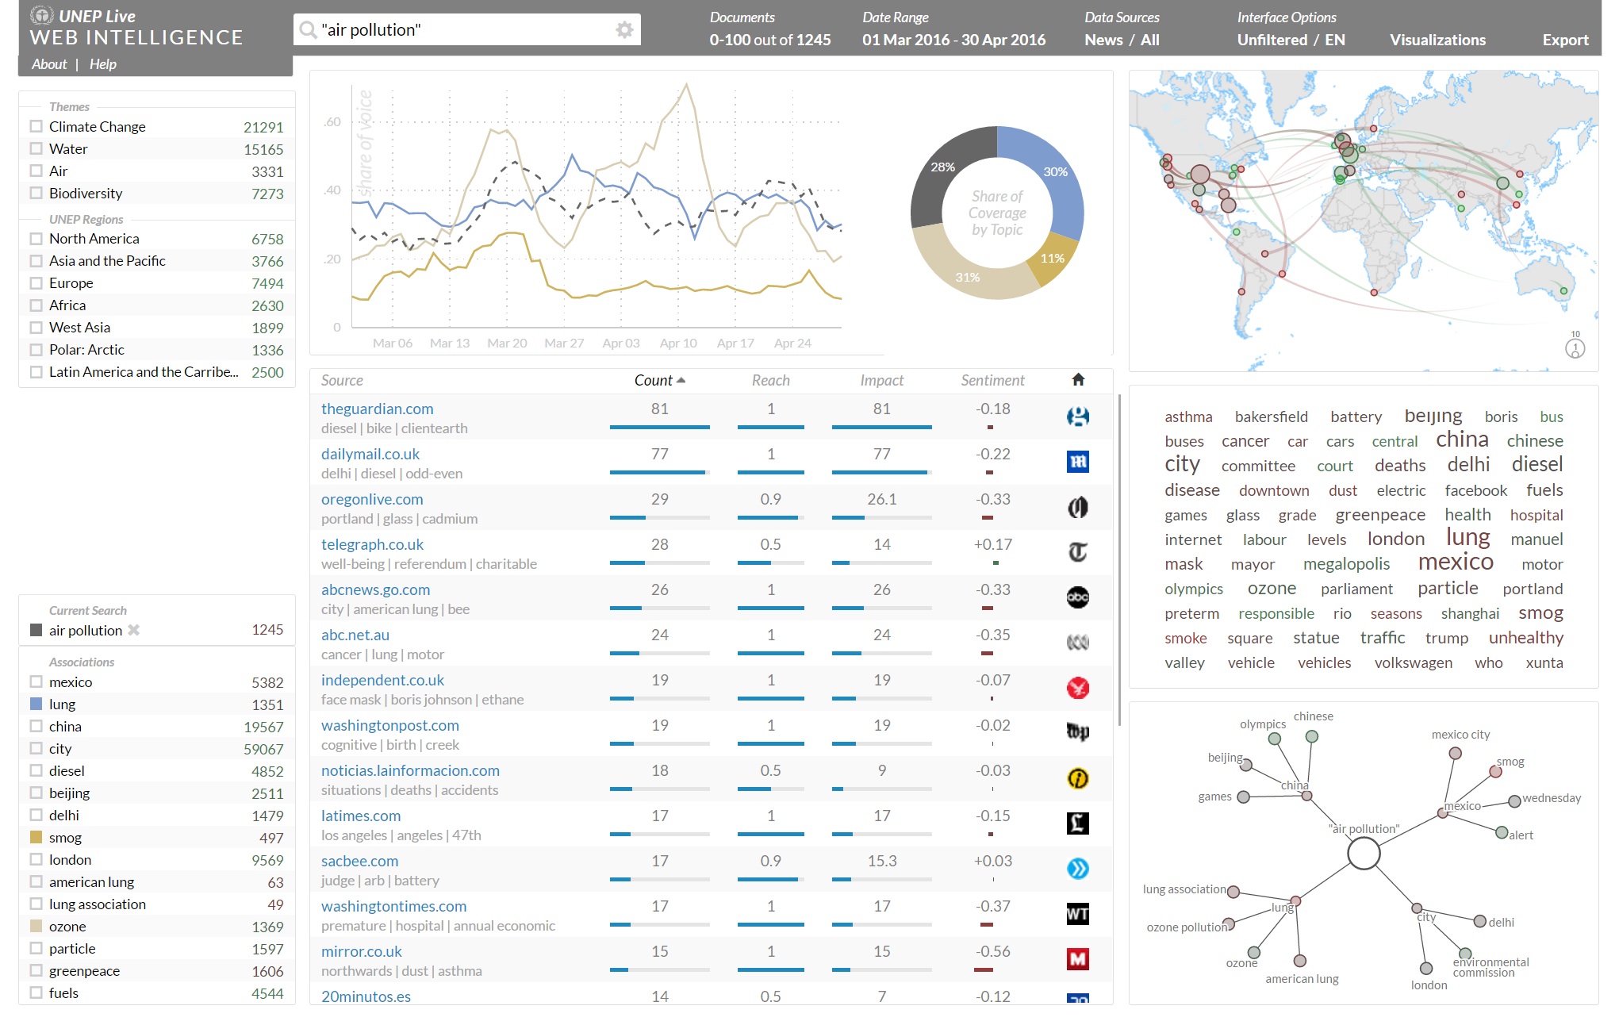Screen dimensions: 1619x1025
Task: Toggle greenpeace association checkbox
Action: coord(36,970)
